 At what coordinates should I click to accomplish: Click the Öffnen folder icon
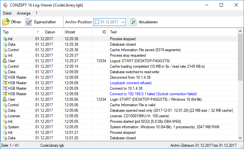click(6, 22)
